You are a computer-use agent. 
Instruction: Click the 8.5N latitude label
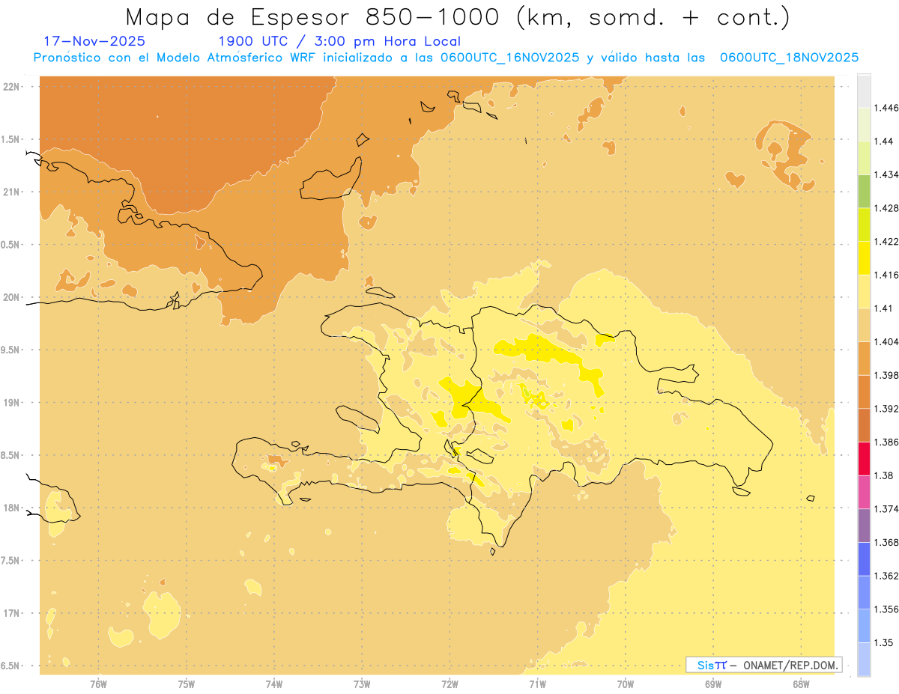pyautogui.click(x=11, y=455)
